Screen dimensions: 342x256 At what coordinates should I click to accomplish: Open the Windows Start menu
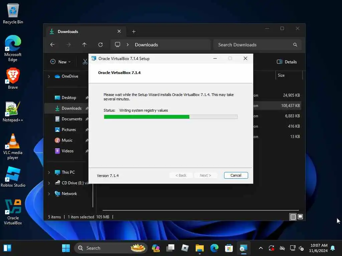point(66,248)
